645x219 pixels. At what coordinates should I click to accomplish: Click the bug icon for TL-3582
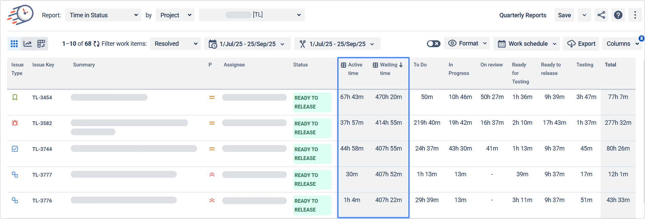(15, 123)
